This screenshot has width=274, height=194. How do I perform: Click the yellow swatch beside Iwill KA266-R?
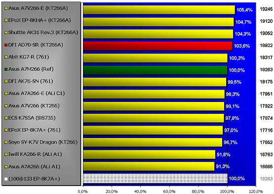(x=6, y=154)
